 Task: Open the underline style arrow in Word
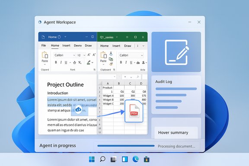(70, 63)
